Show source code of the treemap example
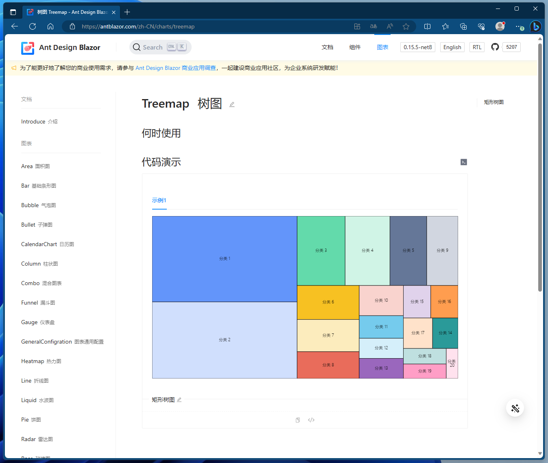The height and width of the screenshot is (463, 548). (x=311, y=420)
